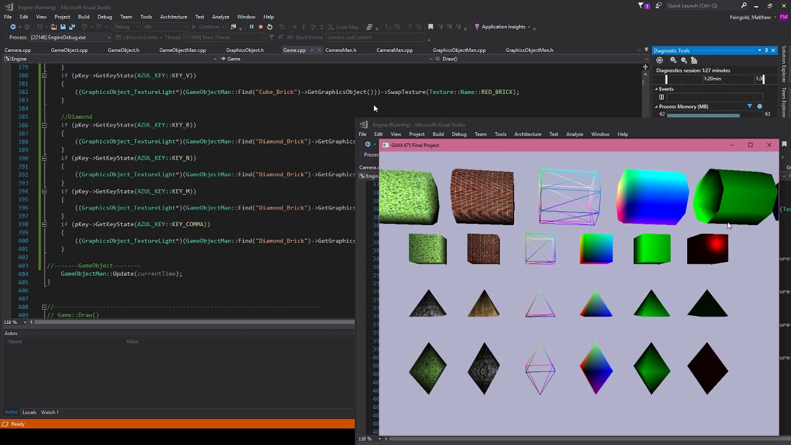Click the Restart debugging icon

[269, 27]
